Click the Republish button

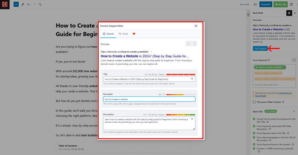point(266,4)
